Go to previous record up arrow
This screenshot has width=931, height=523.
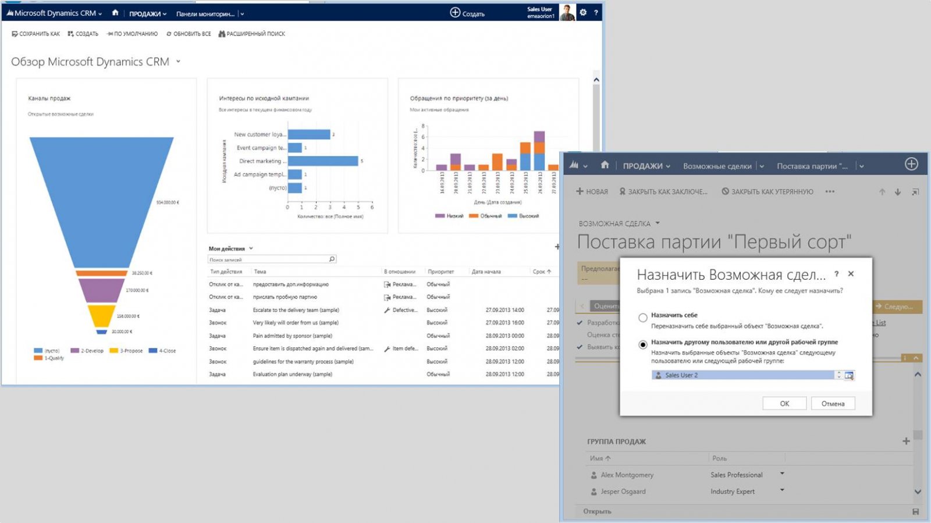tap(882, 192)
